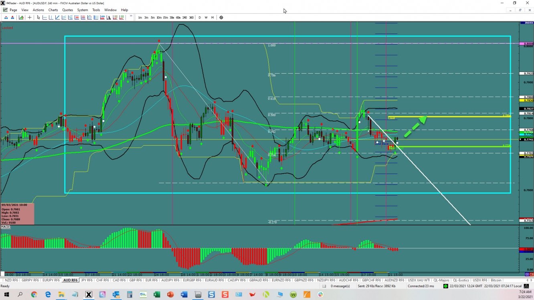The height and width of the screenshot is (300, 534).
Task: Open the Tools menu
Action: click(x=96, y=10)
